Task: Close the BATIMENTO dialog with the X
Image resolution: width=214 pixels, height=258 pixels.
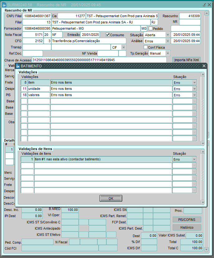Action: (204, 66)
